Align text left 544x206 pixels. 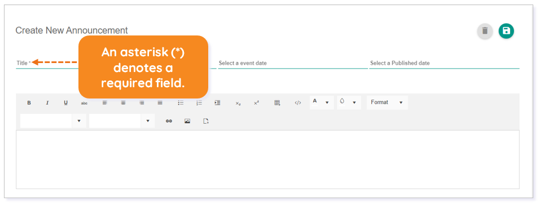pyautogui.click(x=105, y=103)
